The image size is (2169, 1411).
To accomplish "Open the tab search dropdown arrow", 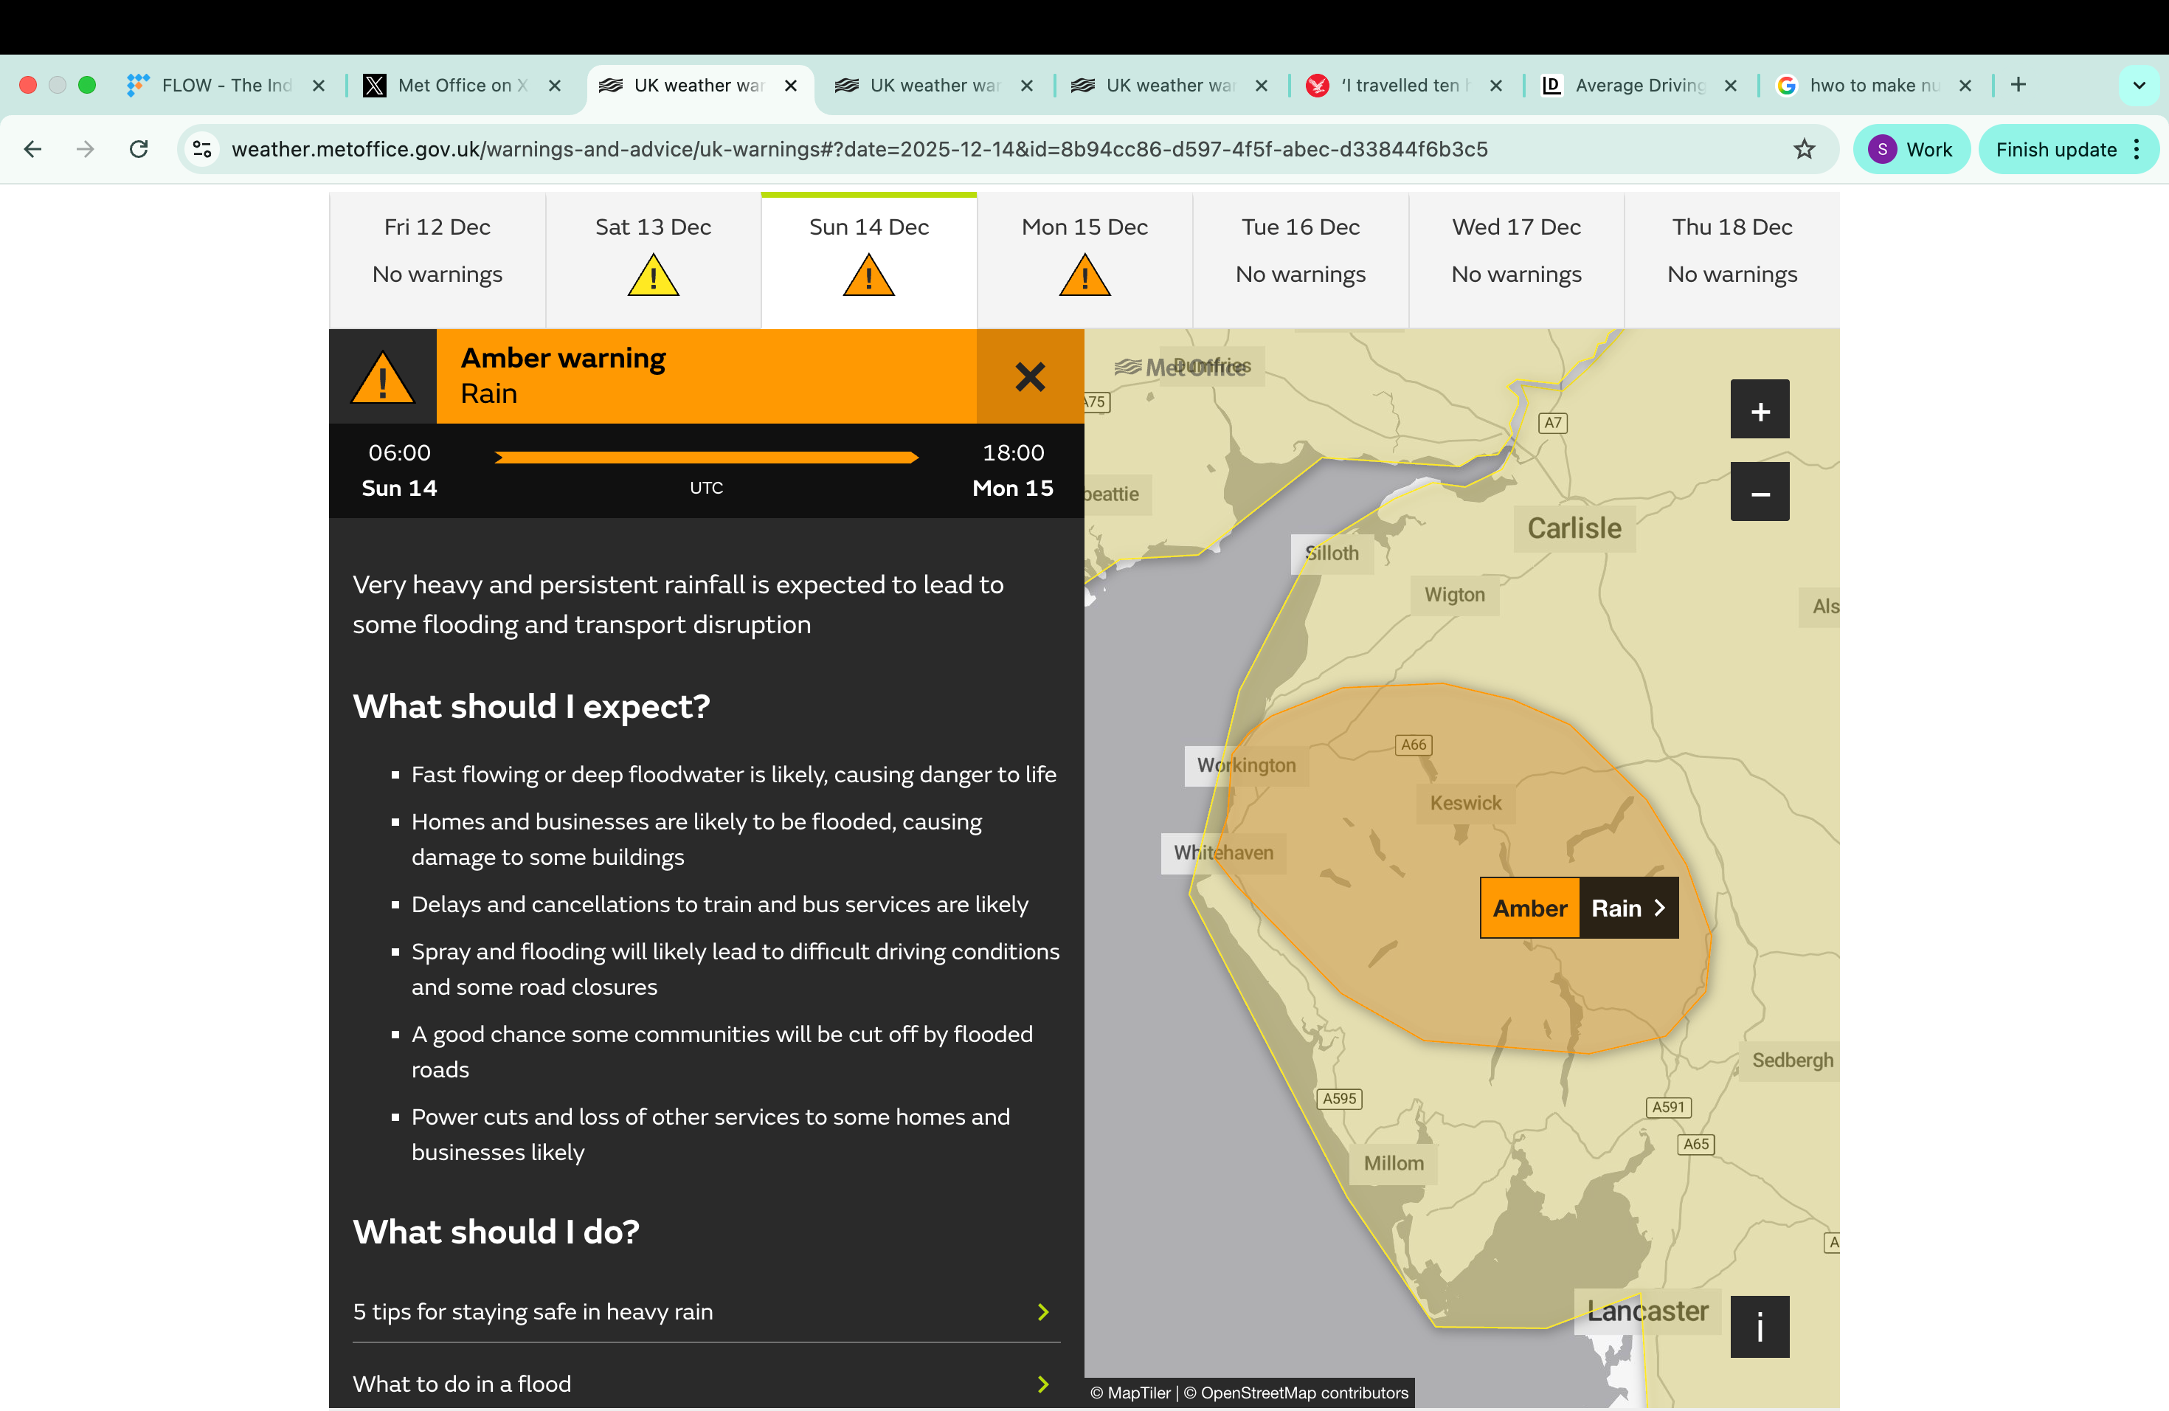I will click(2138, 85).
